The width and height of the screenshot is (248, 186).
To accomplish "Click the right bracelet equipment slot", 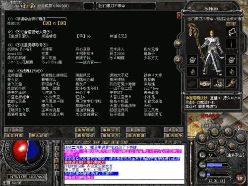I will 231,60.
